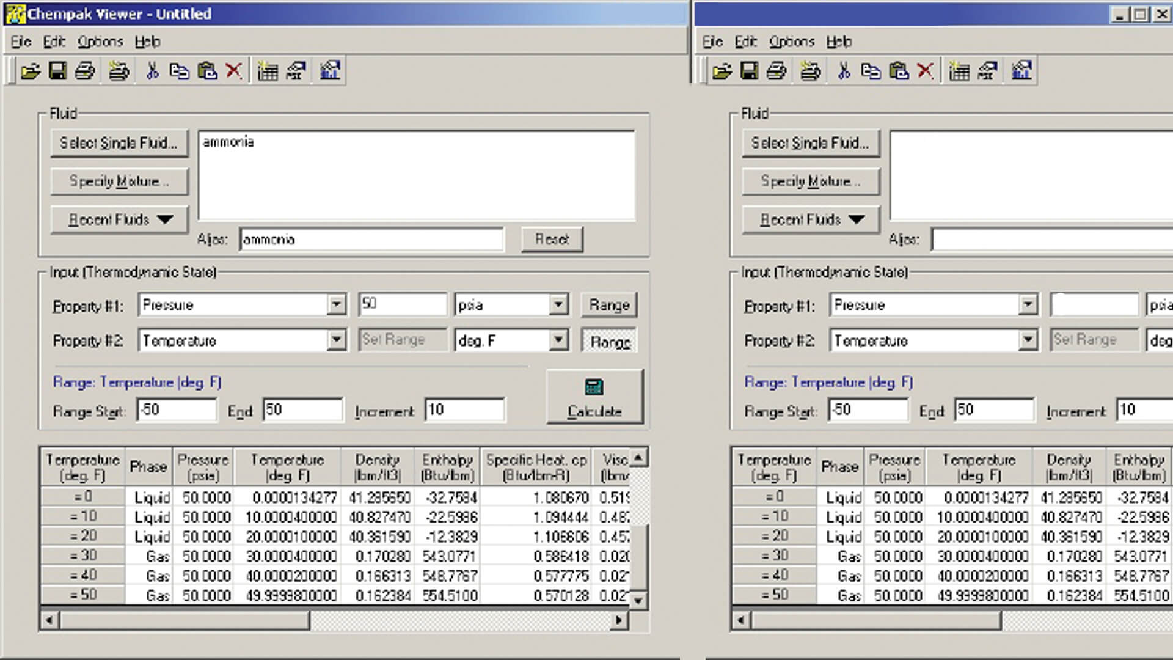Screen dimensions: 1173x660
Task: Click the new table icon in left window toolbar
Action: [x=268, y=71]
